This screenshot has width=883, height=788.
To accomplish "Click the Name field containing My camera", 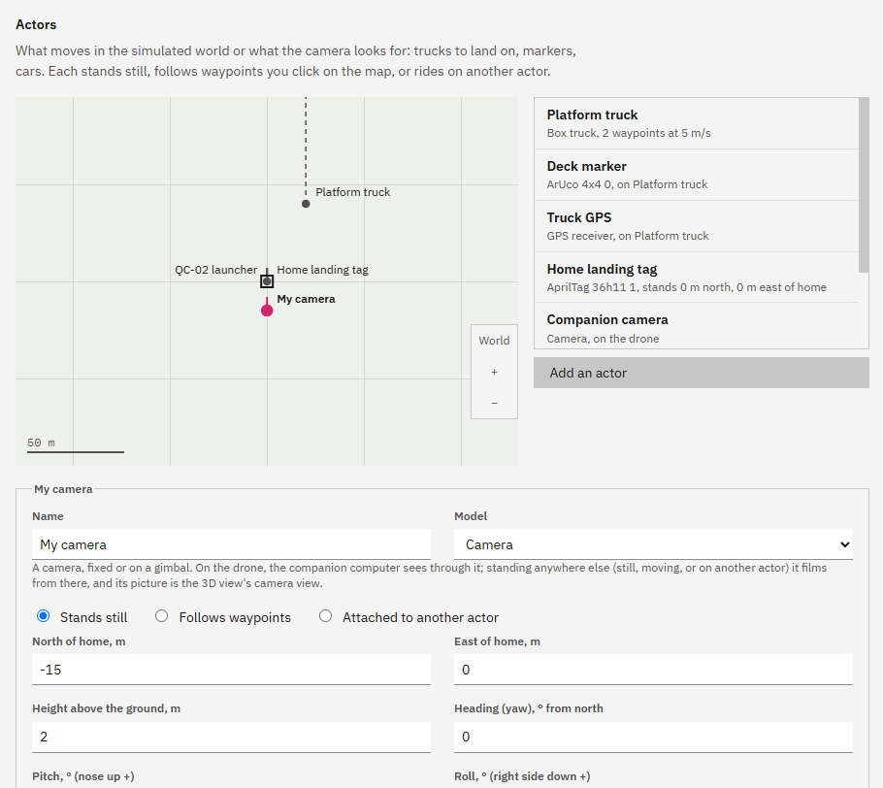I will [x=232, y=544].
